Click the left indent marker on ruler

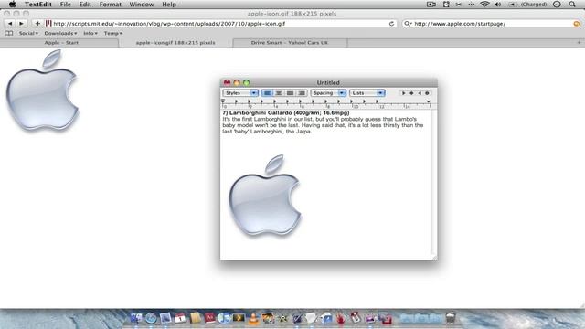click(x=223, y=101)
